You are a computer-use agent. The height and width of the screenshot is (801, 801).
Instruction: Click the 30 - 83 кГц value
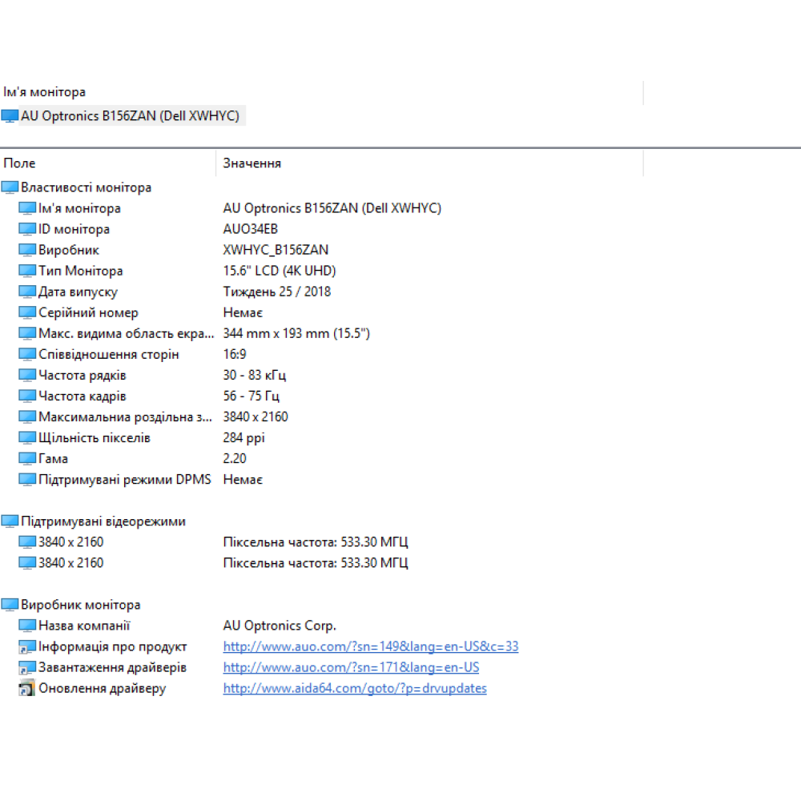point(255,376)
